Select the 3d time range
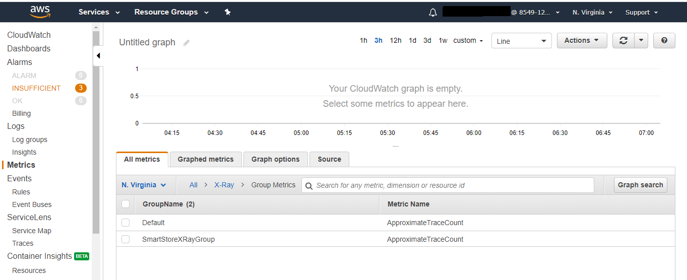 427,40
